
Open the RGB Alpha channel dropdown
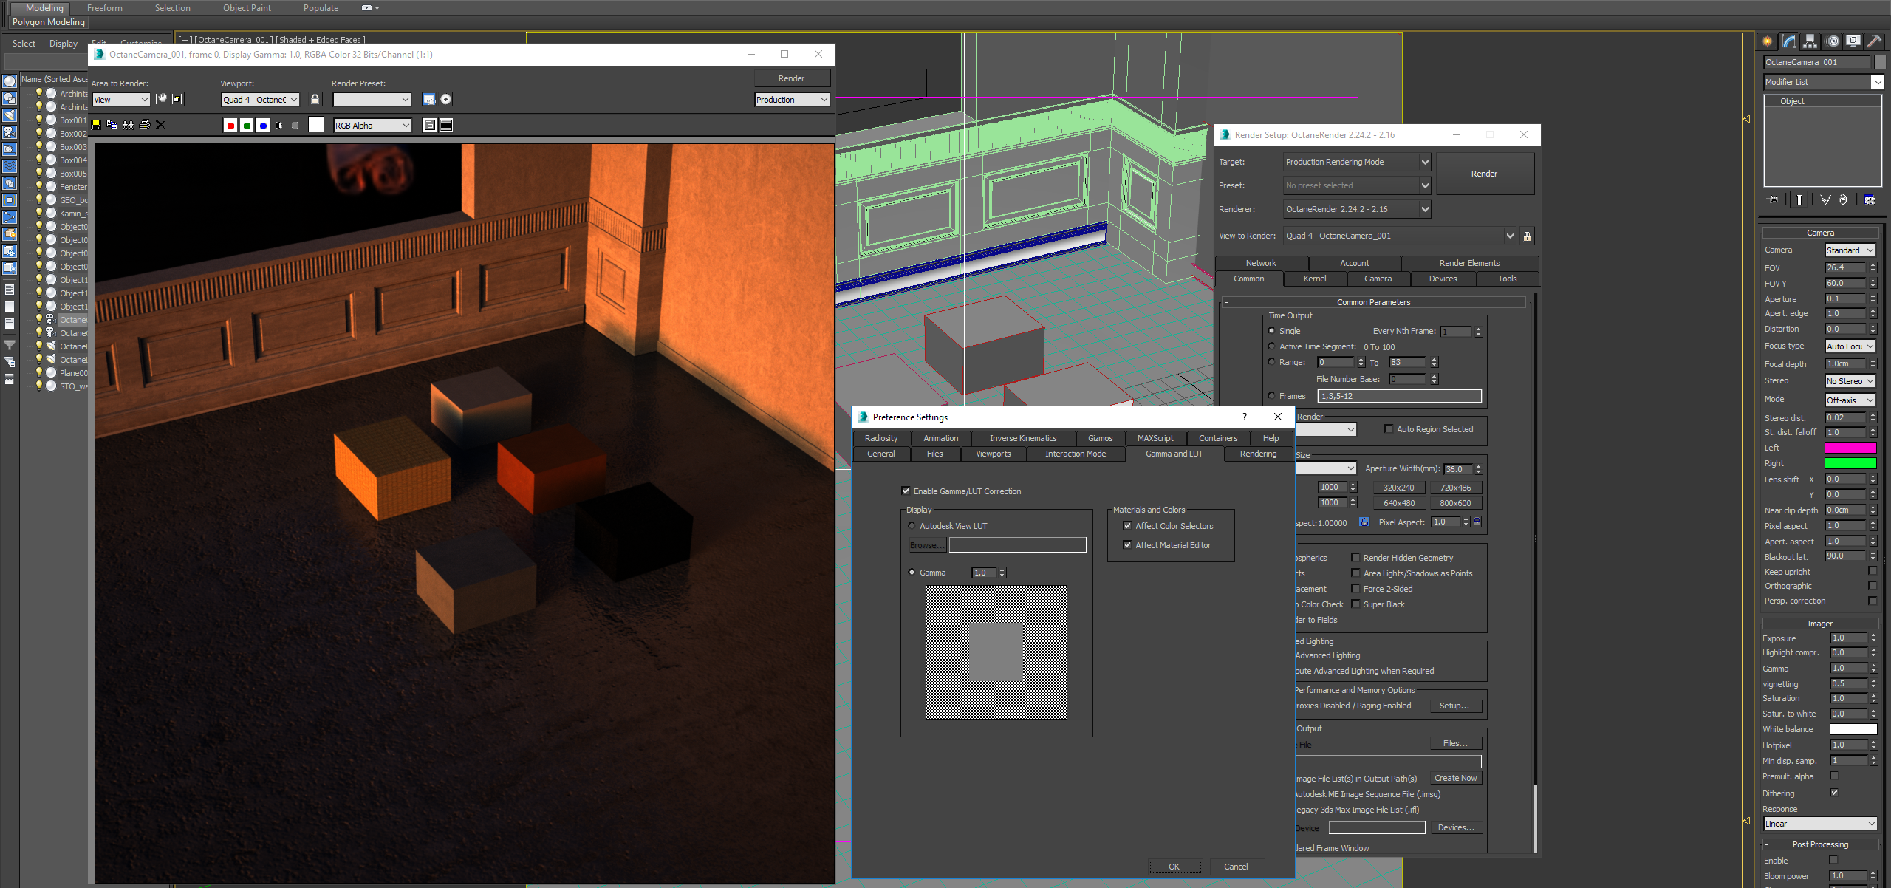(372, 126)
